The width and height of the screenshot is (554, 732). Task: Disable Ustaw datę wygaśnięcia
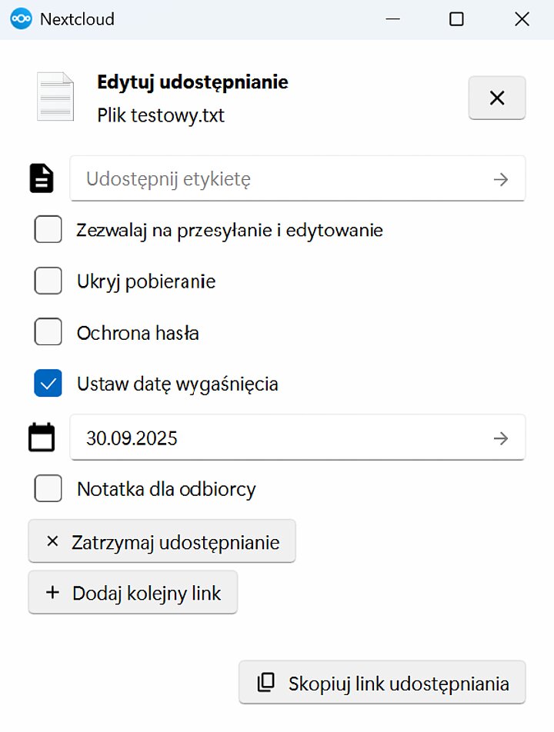pos(48,383)
